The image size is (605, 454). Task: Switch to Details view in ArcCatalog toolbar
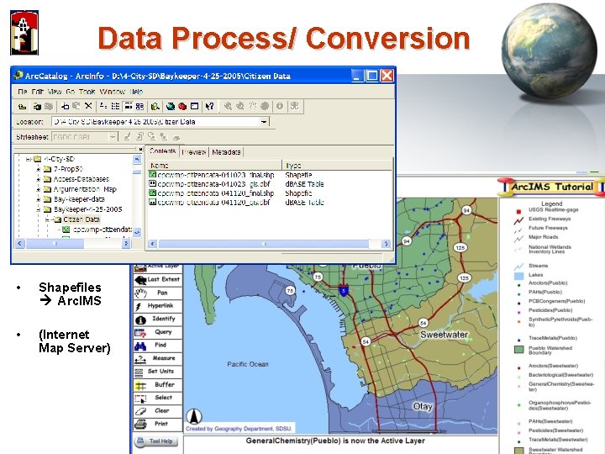(x=128, y=106)
